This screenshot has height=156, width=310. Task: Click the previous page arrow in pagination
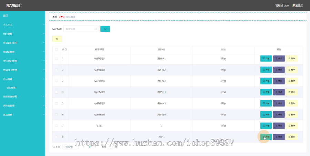pos(83,147)
